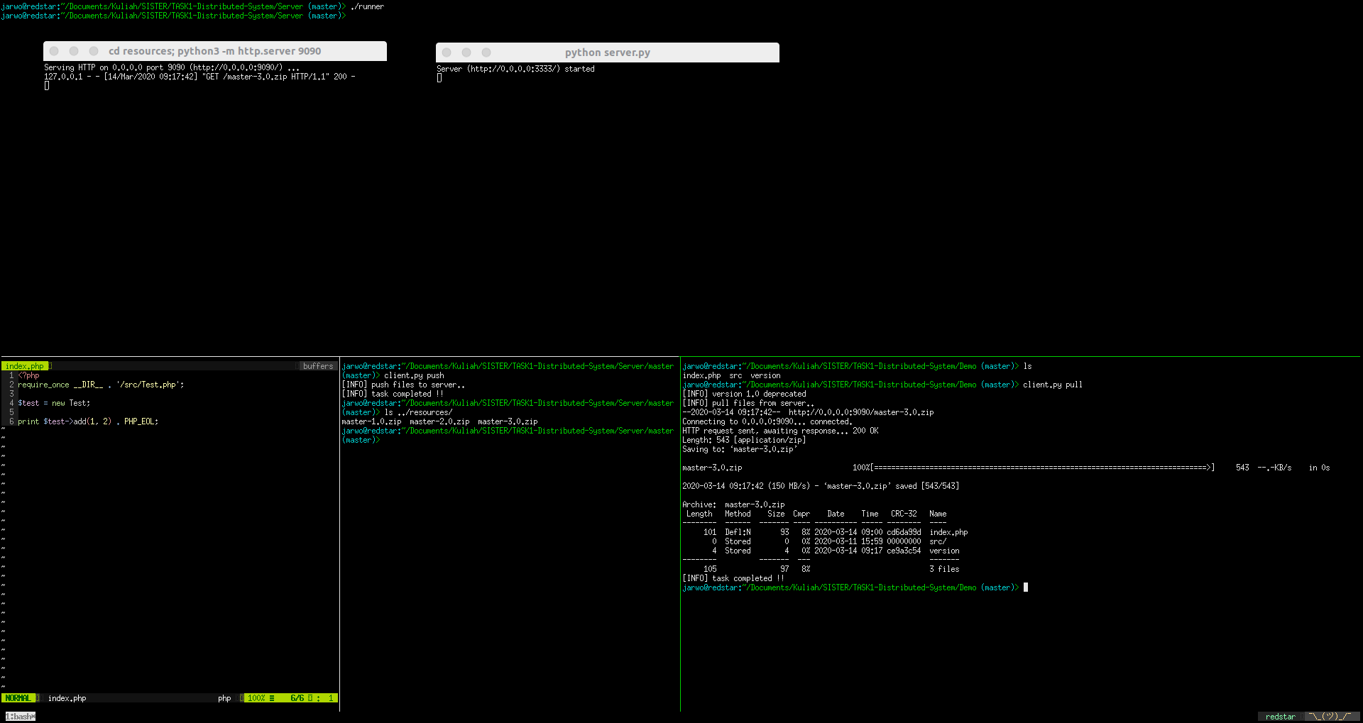Click the 'buffers' label in the vim tabline
The image size is (1363, 723).
tap(318, 365)
